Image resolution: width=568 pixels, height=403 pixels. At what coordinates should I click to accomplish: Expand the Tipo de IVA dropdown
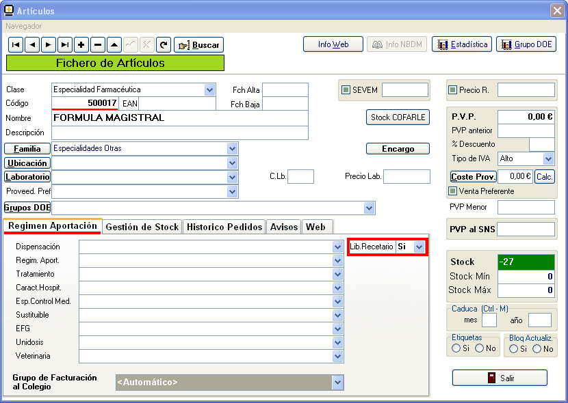click(x=548, y=158)
